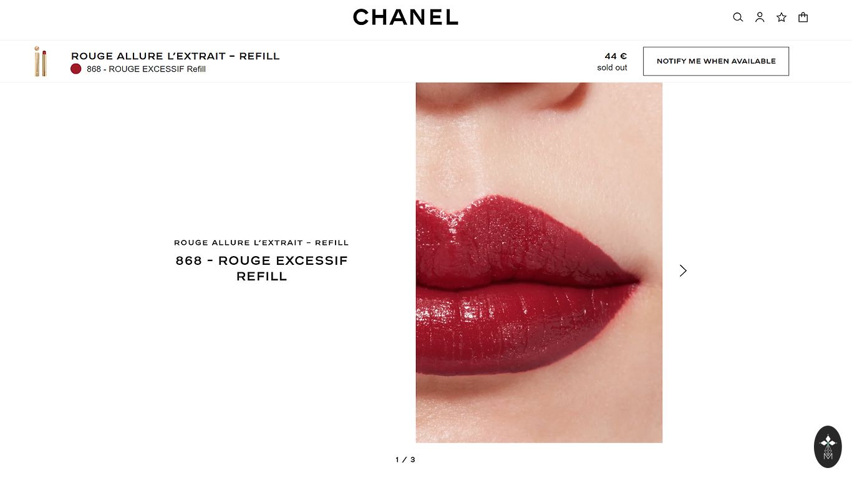Go to homepage via CHANEL logo
Screen dimensions: 852x478
pos(405,17)
